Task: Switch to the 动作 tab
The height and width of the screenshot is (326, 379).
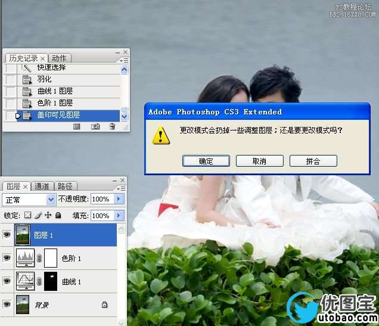Action: [59, 58]
